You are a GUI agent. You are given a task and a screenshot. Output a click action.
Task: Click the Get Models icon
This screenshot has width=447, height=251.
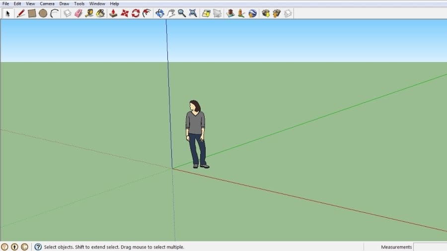[266, 13]
